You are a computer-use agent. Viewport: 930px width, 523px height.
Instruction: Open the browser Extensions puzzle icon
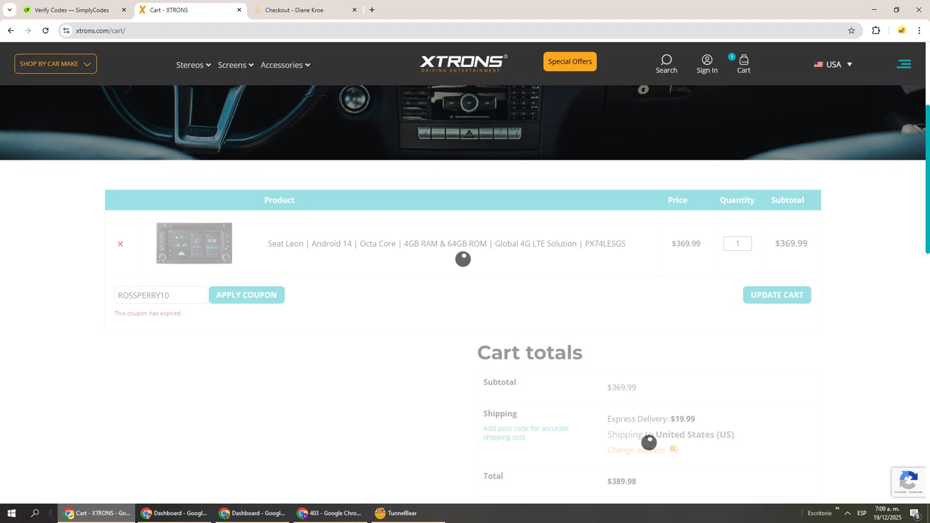coord(876,30)
